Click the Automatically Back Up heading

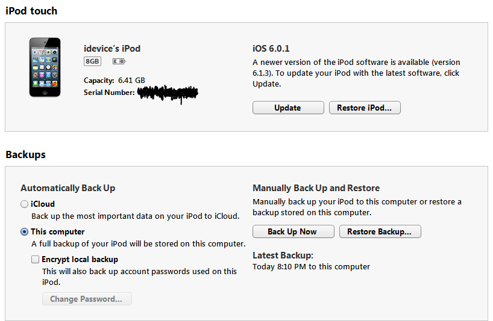[68, 188]
